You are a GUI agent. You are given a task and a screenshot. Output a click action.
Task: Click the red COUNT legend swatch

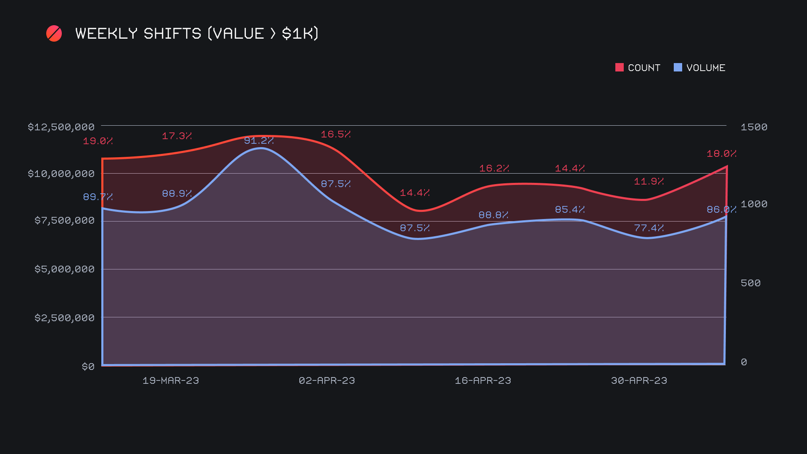point(619,67)
